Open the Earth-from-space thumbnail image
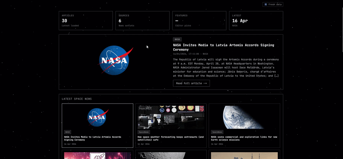343x159 pixels. click(244, 117)
